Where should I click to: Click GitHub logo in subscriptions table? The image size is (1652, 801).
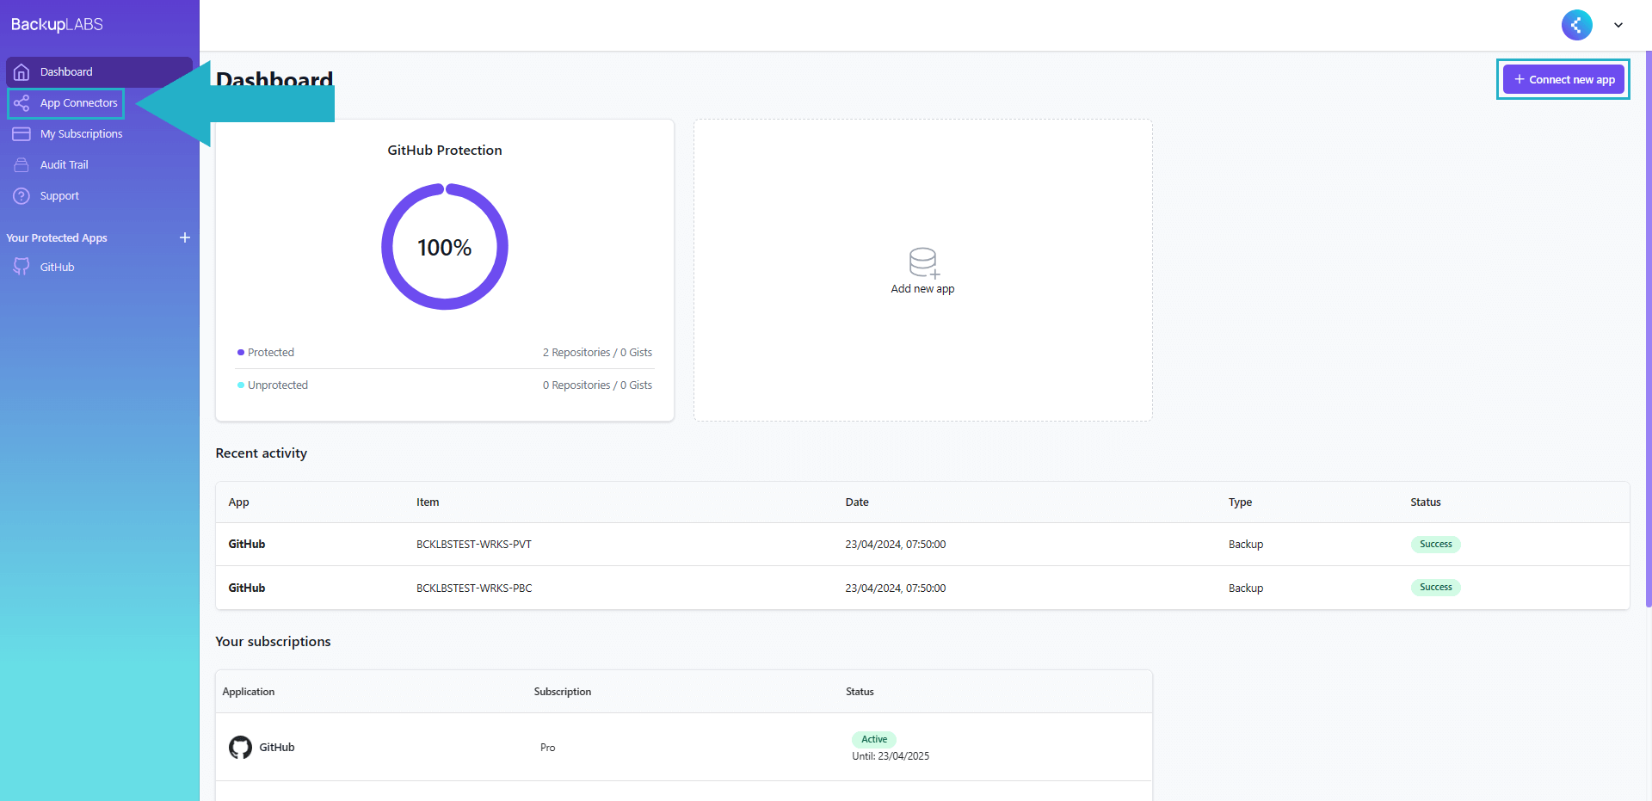click(240, 747)
